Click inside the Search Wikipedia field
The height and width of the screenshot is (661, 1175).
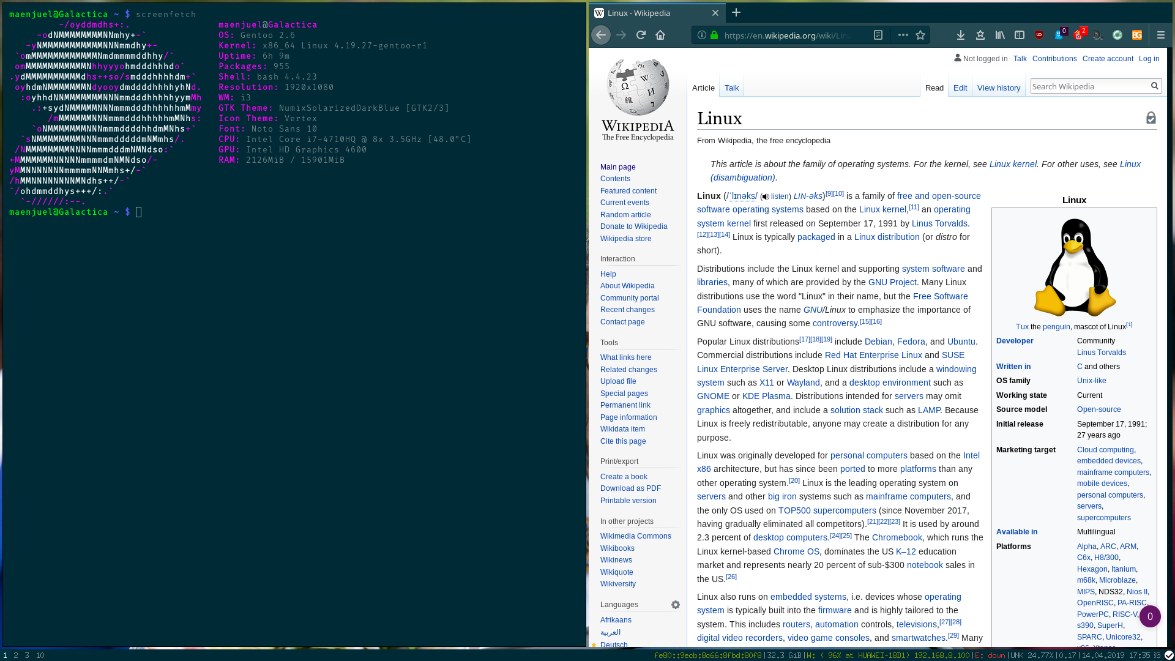1089,86
